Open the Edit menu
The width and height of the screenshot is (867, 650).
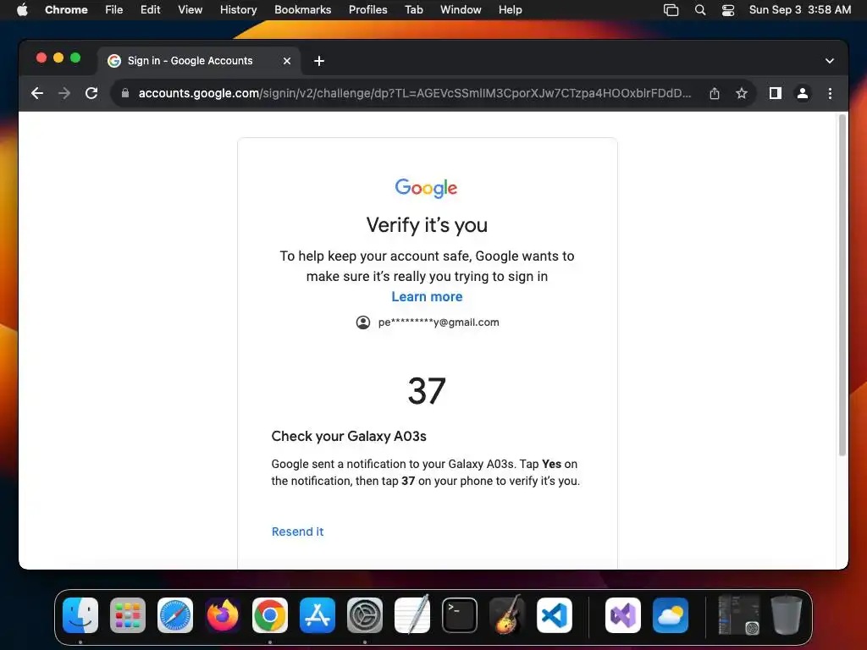click(151, 10)
